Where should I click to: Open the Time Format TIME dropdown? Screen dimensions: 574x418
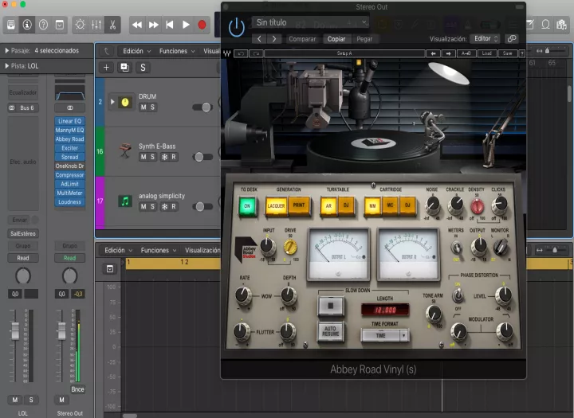(385, 335)
